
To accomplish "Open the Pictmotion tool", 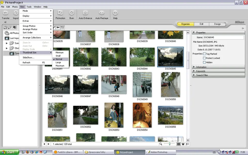I will 60,13.
